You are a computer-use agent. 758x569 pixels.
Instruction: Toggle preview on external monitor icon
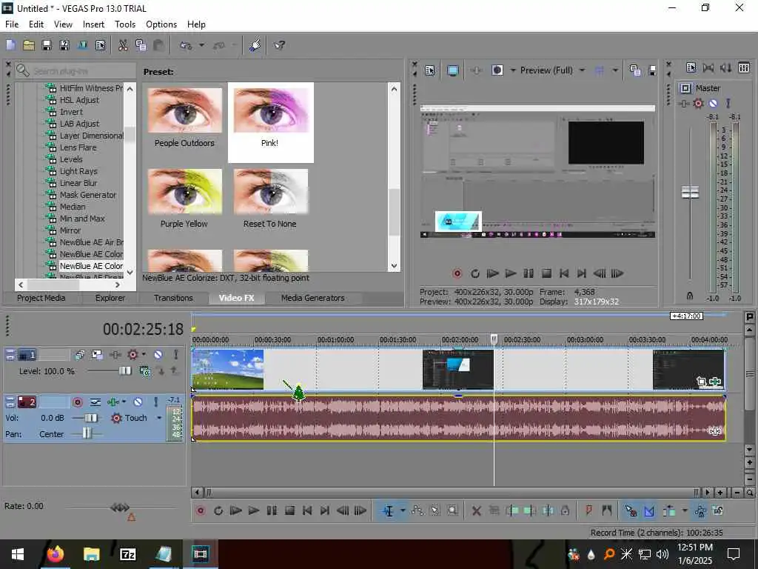coord(453,70)
